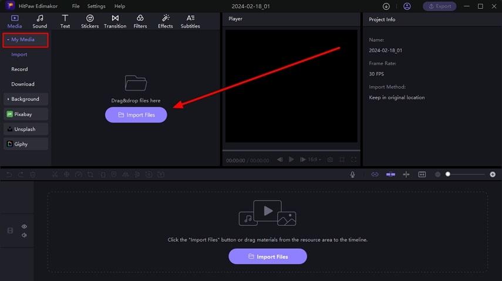Viewport: 502px width, 281px height.
Task: Switch to the Filters tab
Action: tap(140, 22)
